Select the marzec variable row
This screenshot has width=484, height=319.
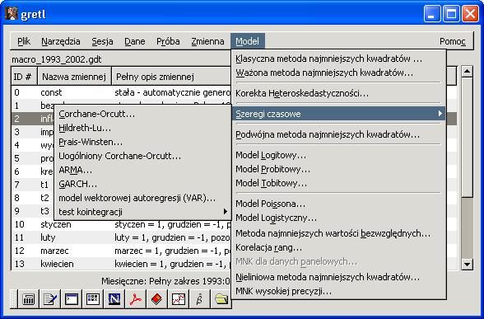121,251
